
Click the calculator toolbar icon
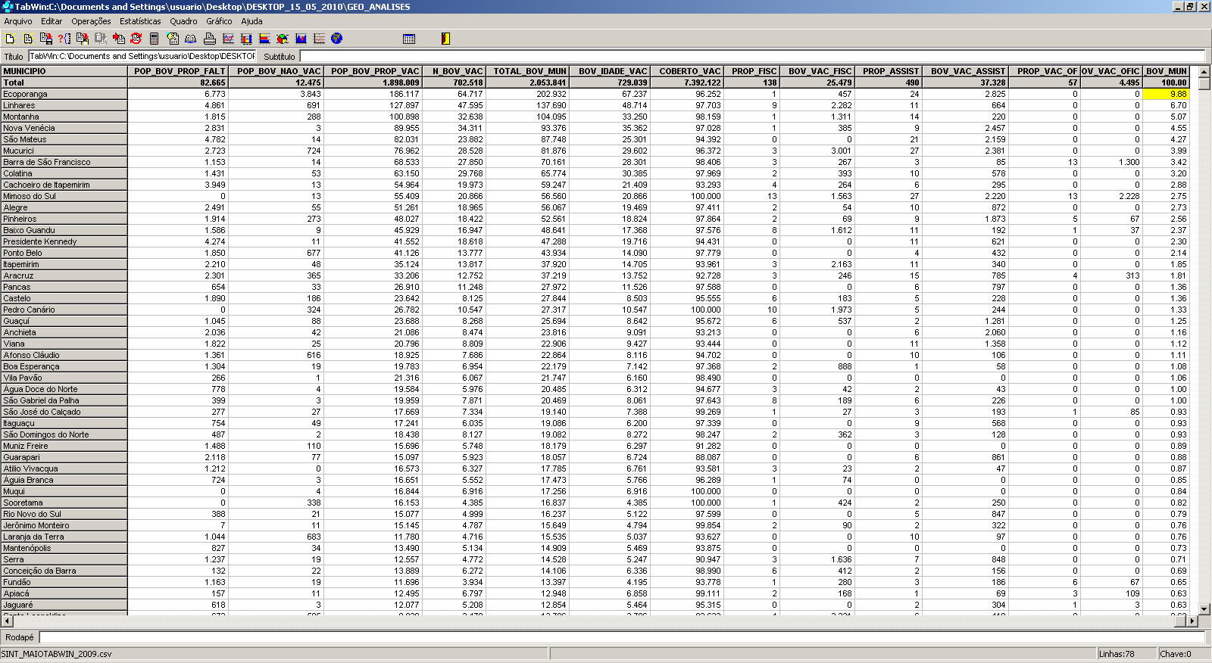click(x=154, y=39)
